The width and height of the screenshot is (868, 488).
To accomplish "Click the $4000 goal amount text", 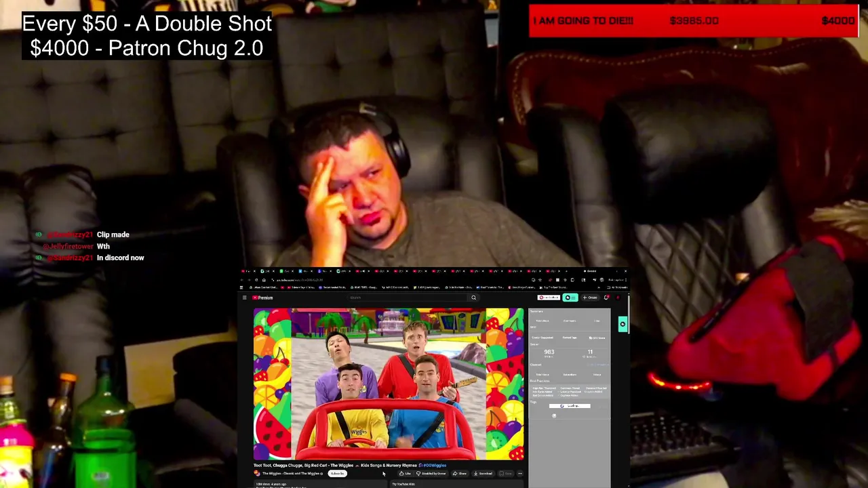I will click(837, 21).
